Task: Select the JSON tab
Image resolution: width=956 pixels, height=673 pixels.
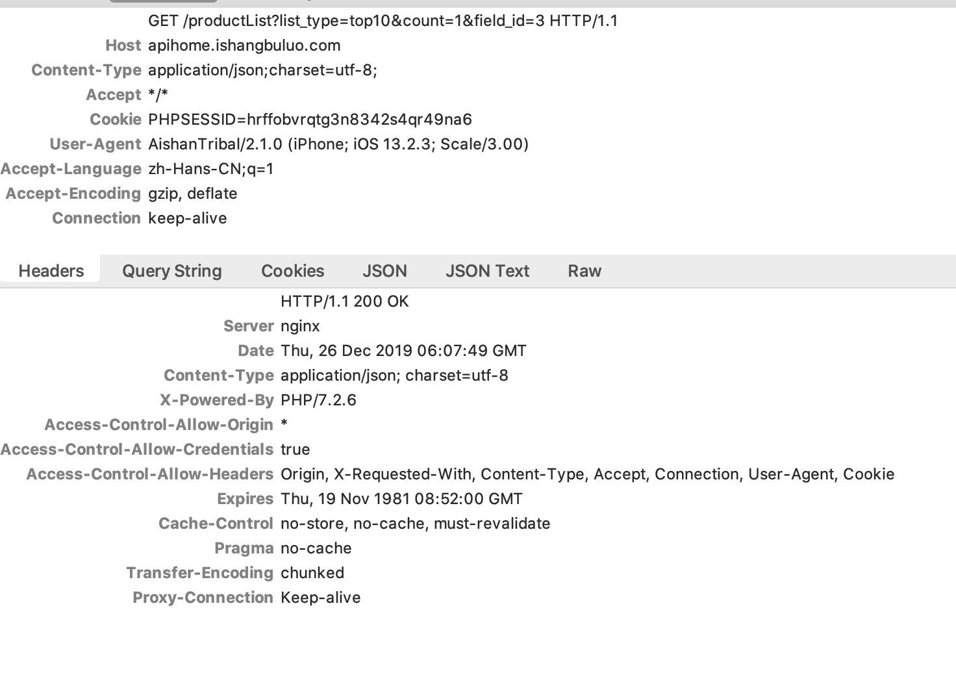Action: [384, 271]
